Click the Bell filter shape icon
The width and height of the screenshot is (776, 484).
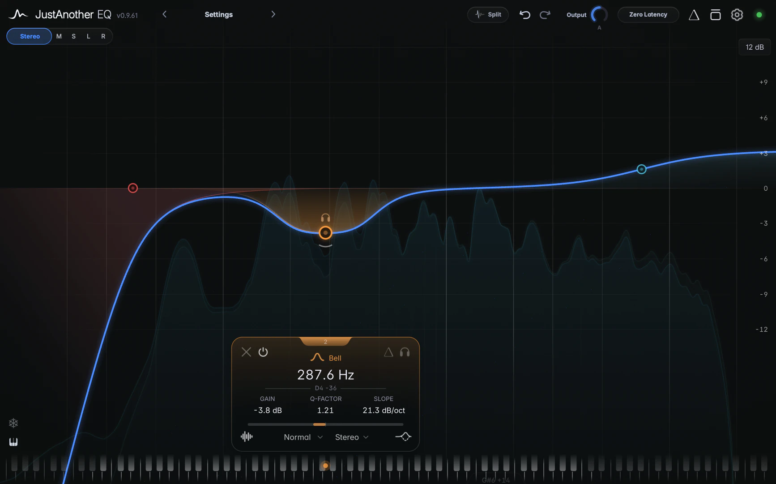click(x=317, y=357)
